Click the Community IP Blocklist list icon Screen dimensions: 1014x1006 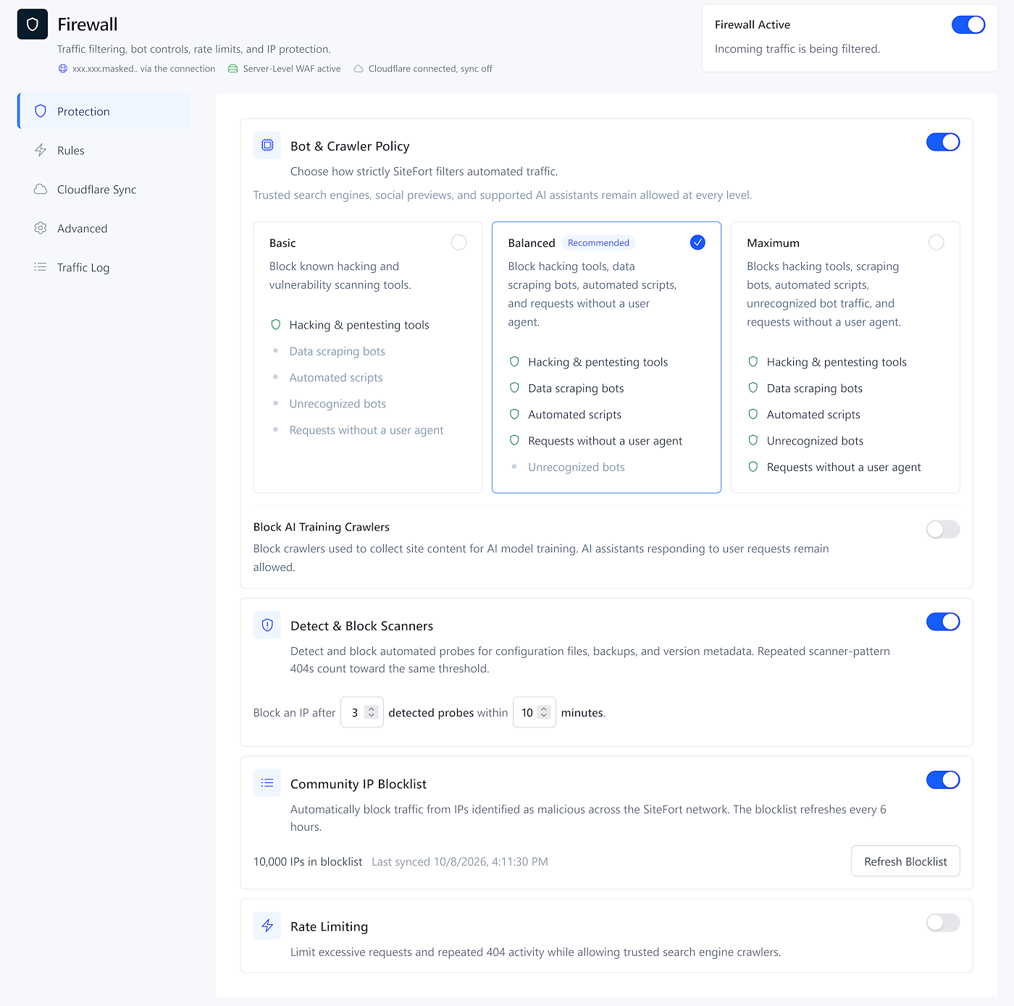(267, 783)
